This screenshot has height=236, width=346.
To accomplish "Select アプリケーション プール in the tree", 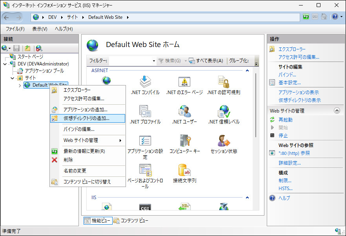I will [44, 71].
